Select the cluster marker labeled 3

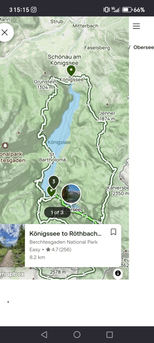click(x=54, y=182)
